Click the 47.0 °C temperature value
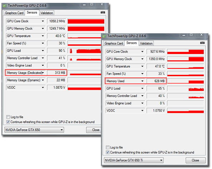Screen dimensions: 212x169 point(156,66)
